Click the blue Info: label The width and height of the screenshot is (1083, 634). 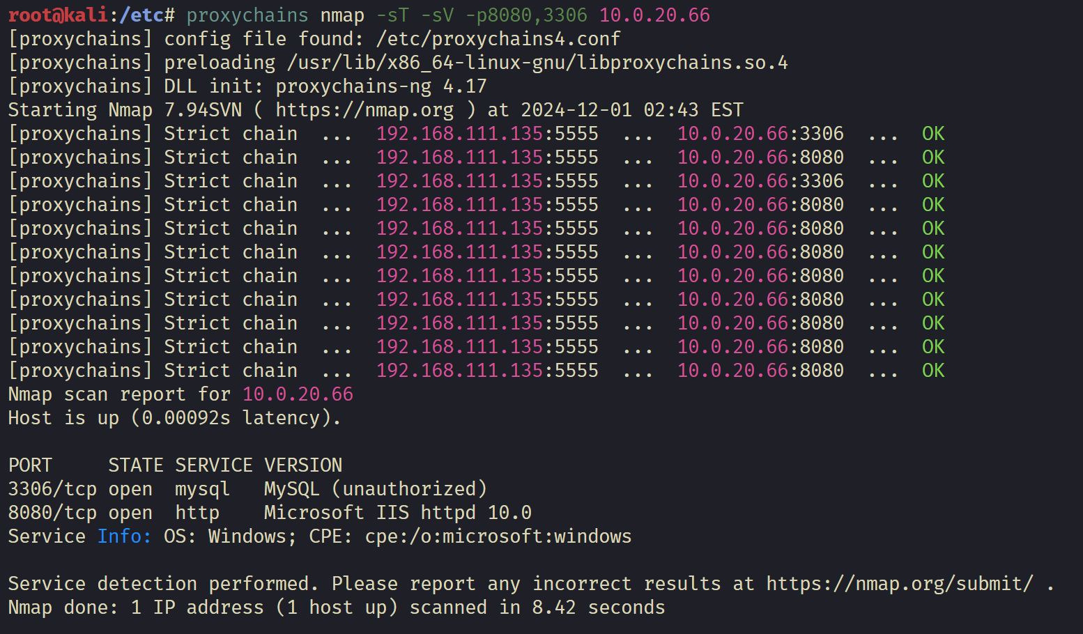[124, 536]
